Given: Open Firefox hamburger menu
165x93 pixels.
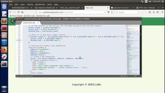Looking at the screenshot, I should 162,12.
